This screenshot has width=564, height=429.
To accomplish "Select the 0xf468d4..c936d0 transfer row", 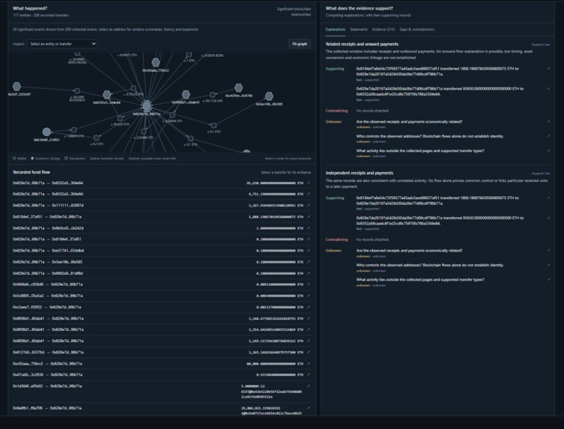I will pyautogui.click(x=162, y=285).
